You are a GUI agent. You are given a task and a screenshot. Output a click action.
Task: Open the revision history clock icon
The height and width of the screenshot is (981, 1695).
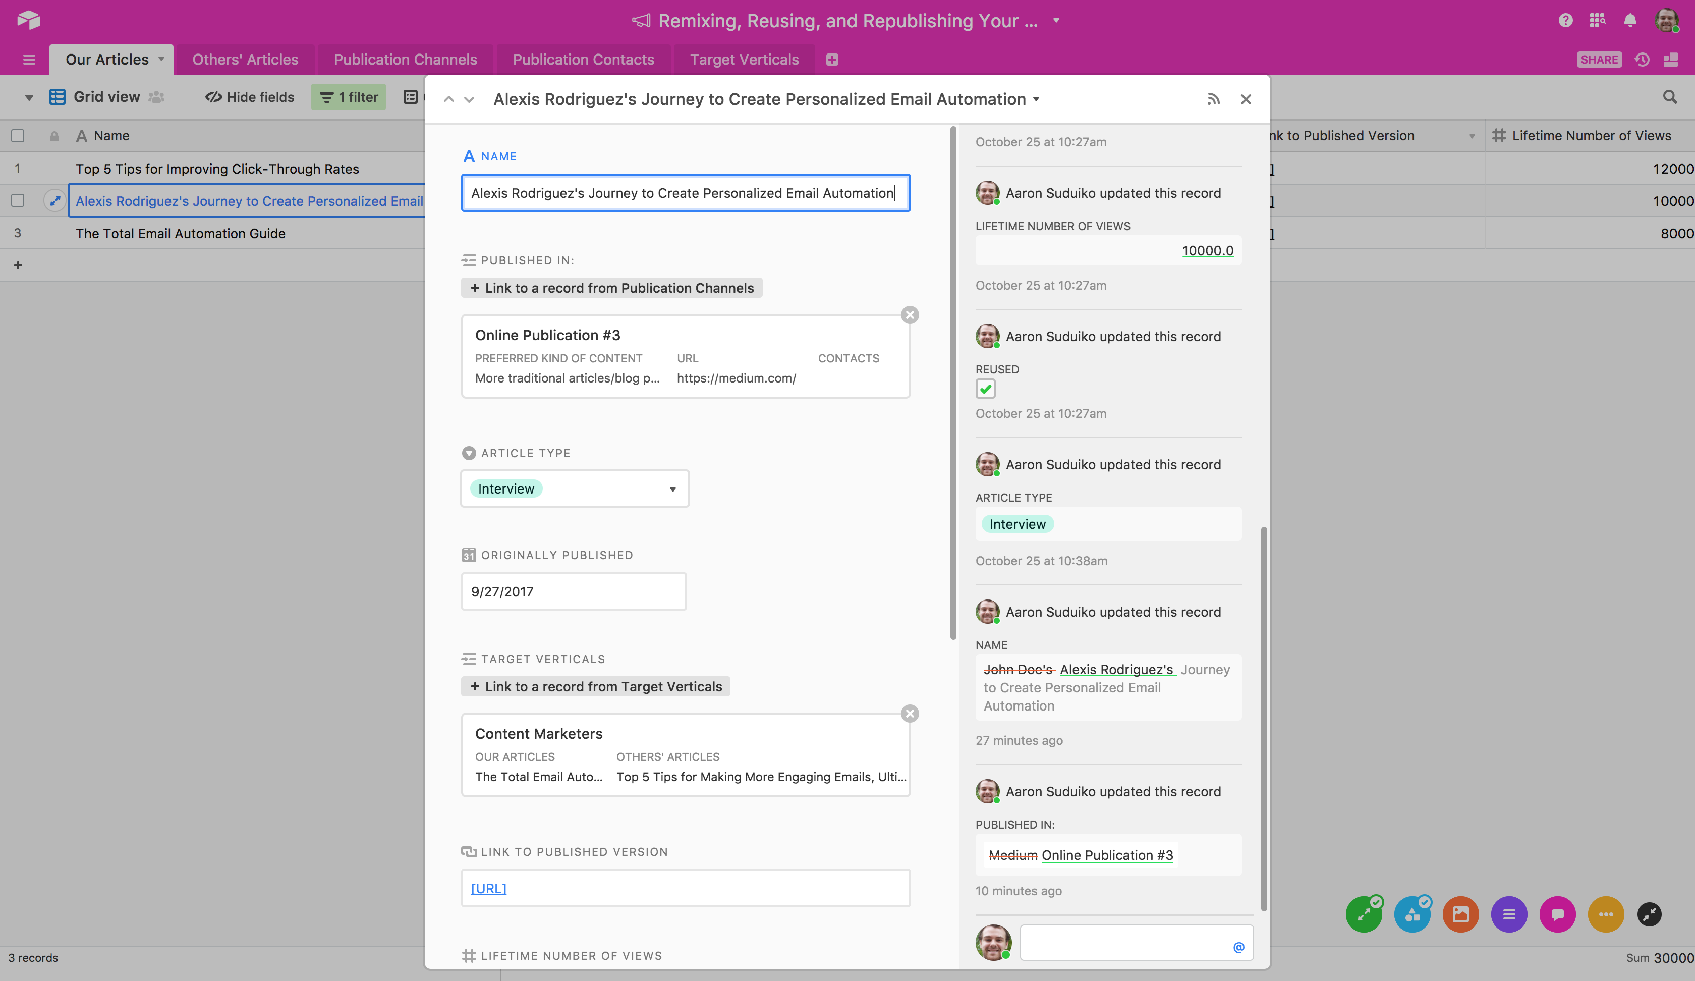1643,59
